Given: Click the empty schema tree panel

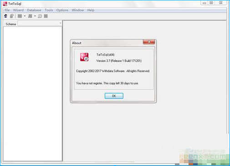Looking at the screenshot, I should tap(33, 94).
